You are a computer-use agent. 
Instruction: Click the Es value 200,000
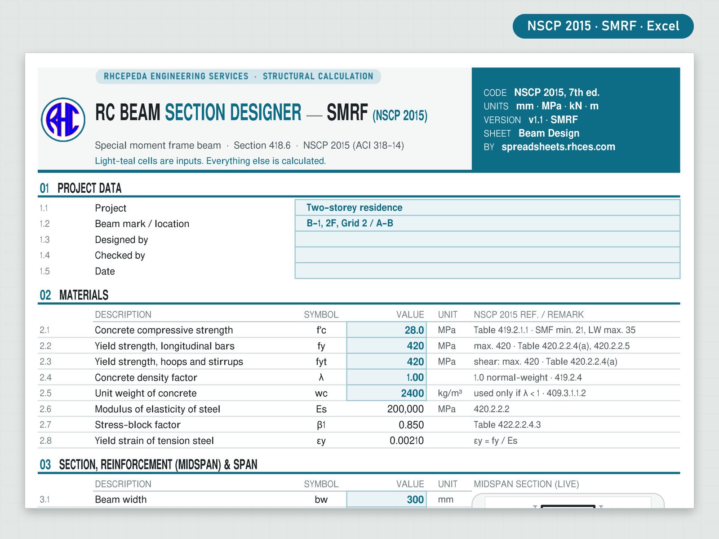405,409
